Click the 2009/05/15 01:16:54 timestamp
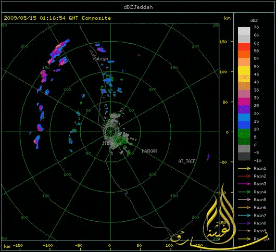 point(35,18)
